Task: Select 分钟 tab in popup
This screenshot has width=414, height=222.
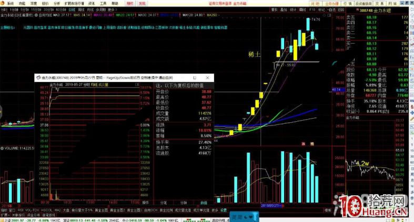Action: (184, 203)
